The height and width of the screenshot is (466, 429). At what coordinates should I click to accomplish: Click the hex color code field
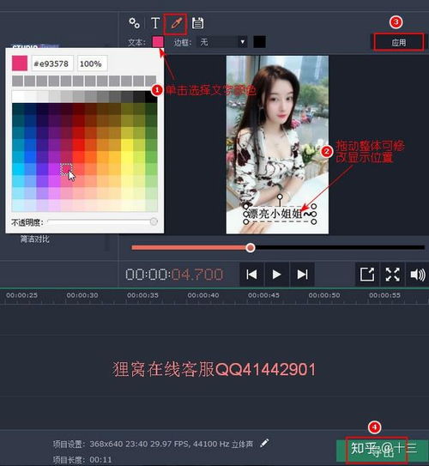[x=52, y=64]
